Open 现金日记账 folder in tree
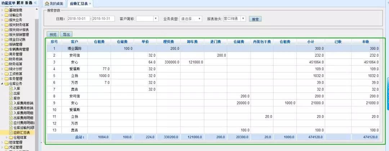This screenshot has height=151, width=389. (x=17, y=39)
